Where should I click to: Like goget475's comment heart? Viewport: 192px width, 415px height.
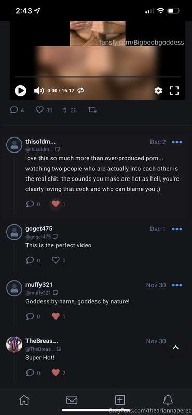click(56, 260)
